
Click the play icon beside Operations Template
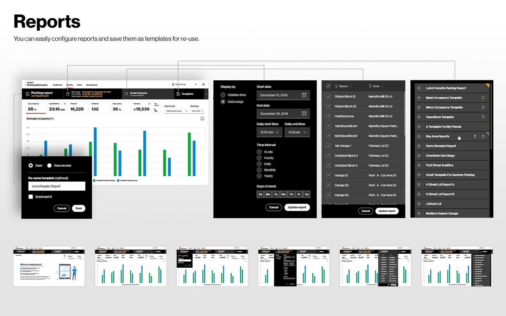coord(419,117)
